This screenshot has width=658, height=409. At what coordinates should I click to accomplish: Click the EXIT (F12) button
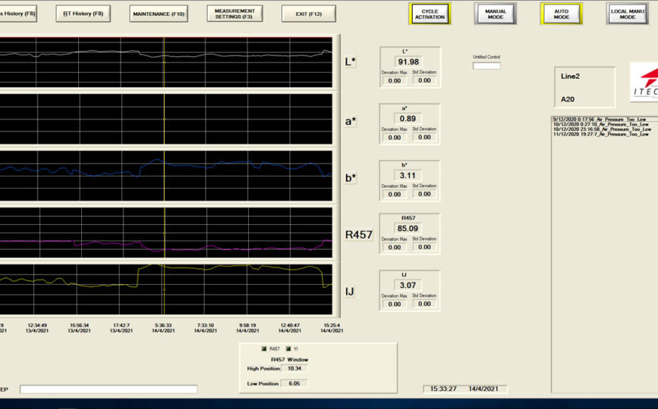point(308,14)
